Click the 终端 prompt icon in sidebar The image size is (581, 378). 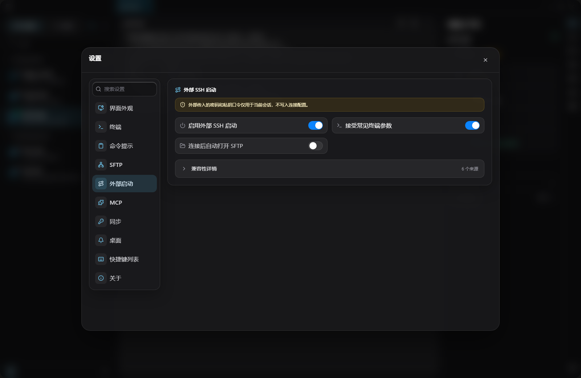[x=101, y=127]
